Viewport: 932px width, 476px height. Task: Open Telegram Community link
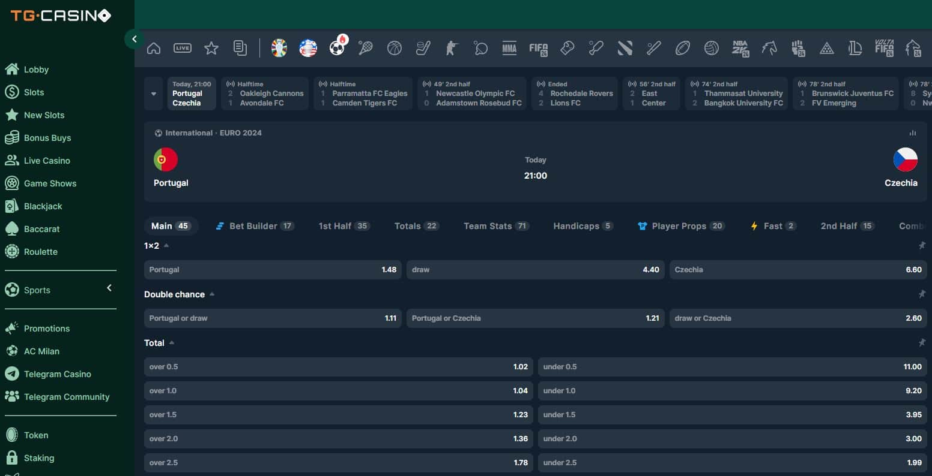tap(58, 397)
